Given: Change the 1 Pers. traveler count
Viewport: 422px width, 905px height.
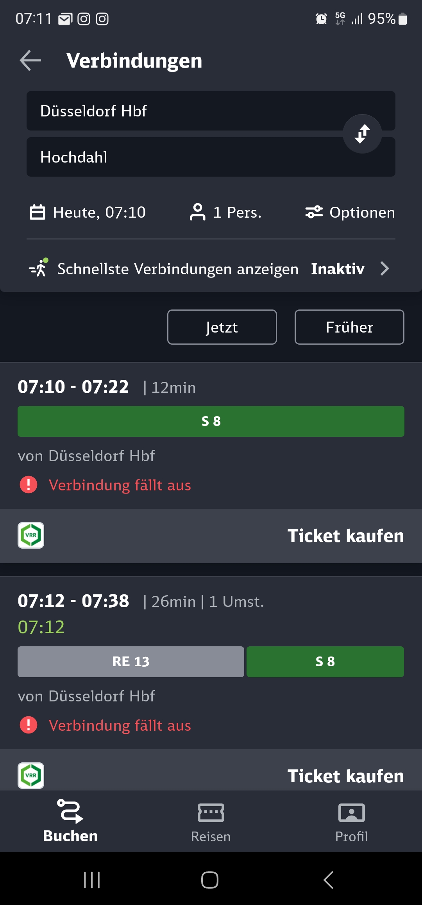Looking at the screenshot, I should pos(225,213).
